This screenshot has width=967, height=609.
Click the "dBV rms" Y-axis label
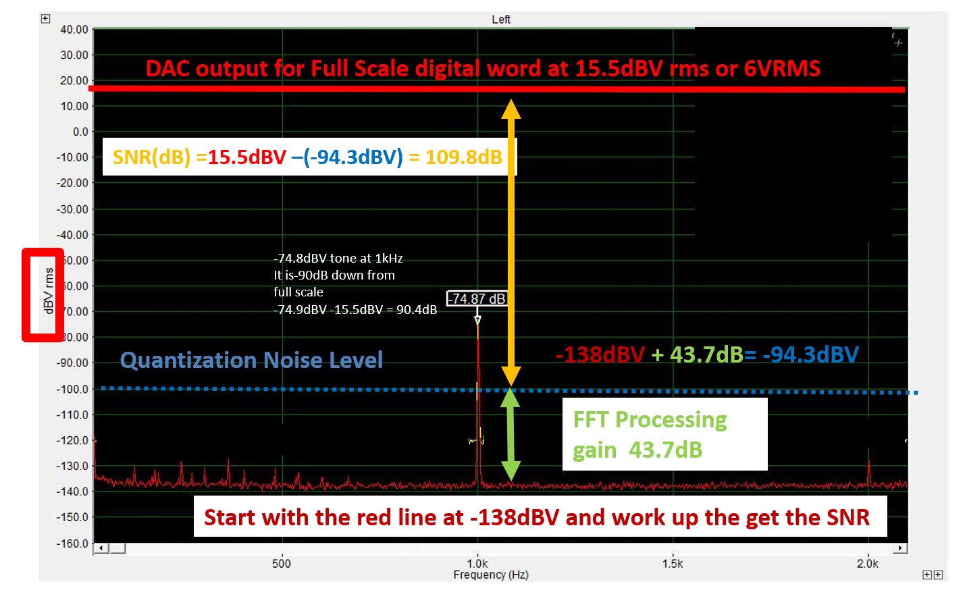pyautogui.click(x=48, y=292)
